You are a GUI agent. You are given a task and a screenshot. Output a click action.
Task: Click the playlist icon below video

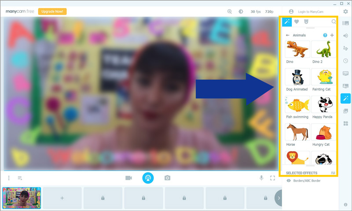20,178
